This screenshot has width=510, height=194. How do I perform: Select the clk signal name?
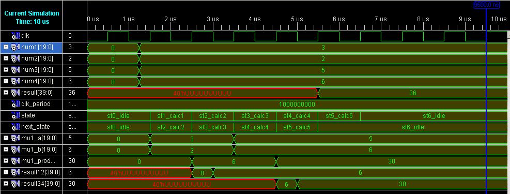click(x=25, y=36)
